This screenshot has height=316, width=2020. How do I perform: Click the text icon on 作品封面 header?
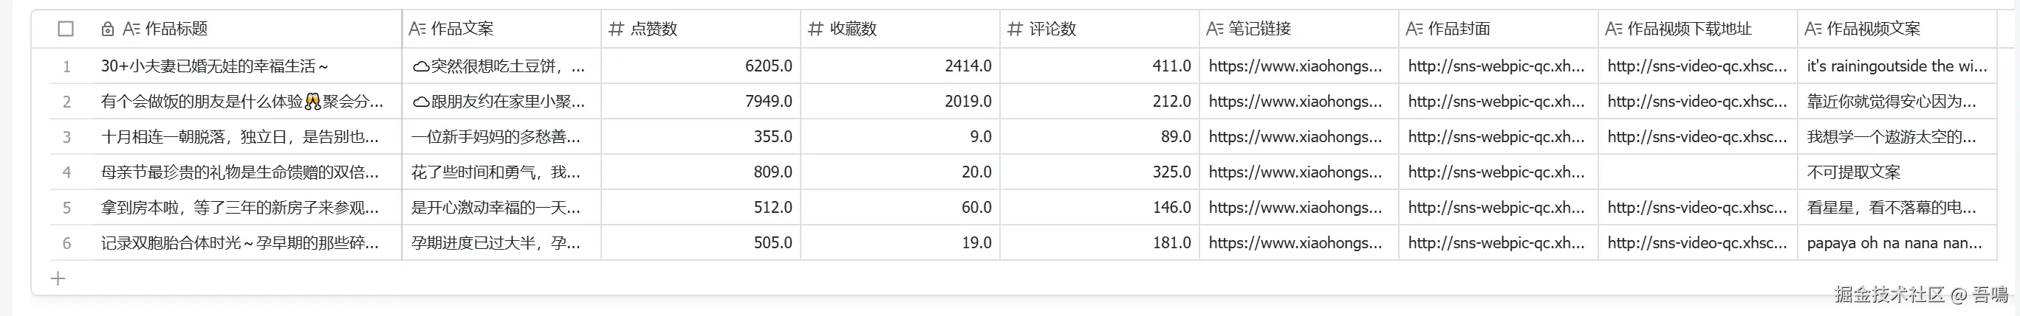pos(1414,29)
